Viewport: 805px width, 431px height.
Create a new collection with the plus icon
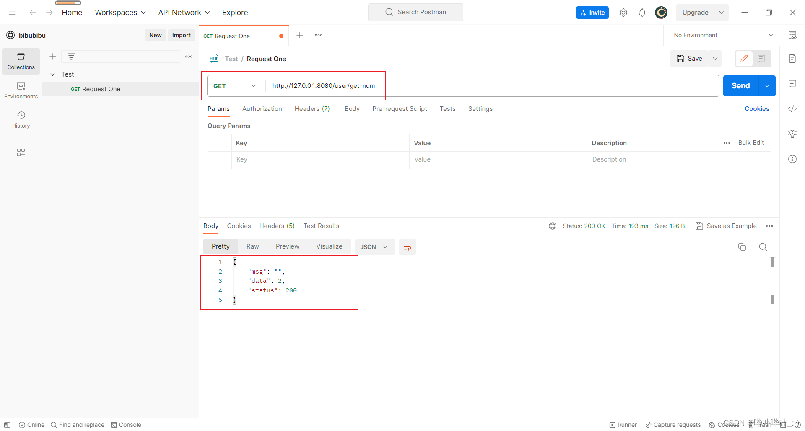(x=53, y=56)
